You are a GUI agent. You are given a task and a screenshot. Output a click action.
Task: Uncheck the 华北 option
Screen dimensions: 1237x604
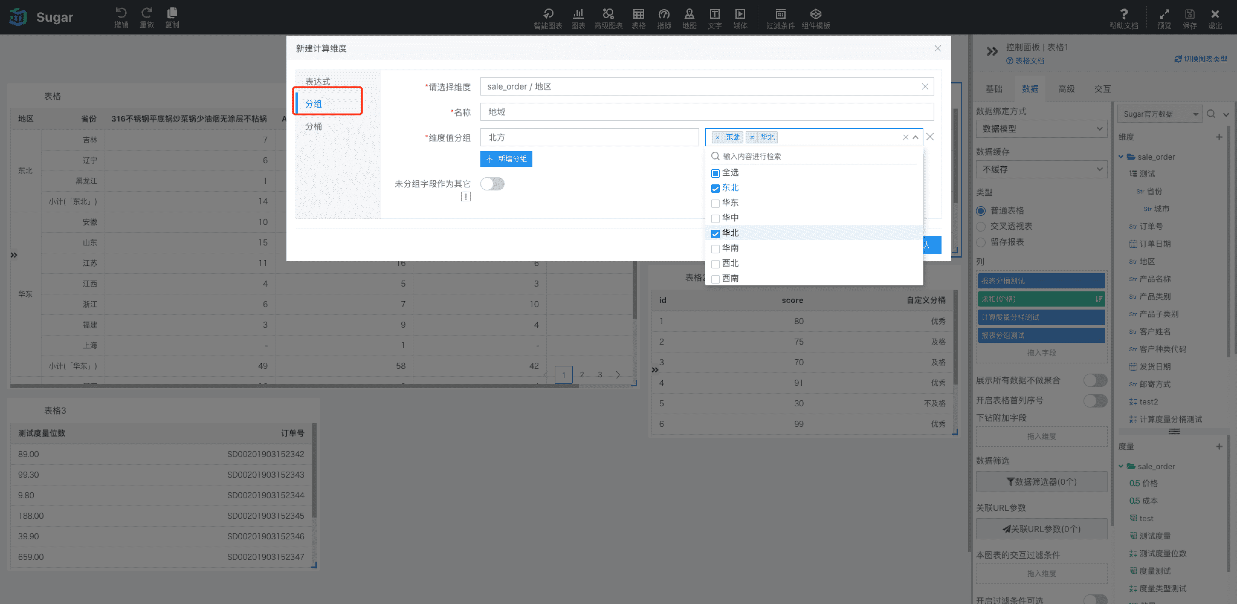715,233
